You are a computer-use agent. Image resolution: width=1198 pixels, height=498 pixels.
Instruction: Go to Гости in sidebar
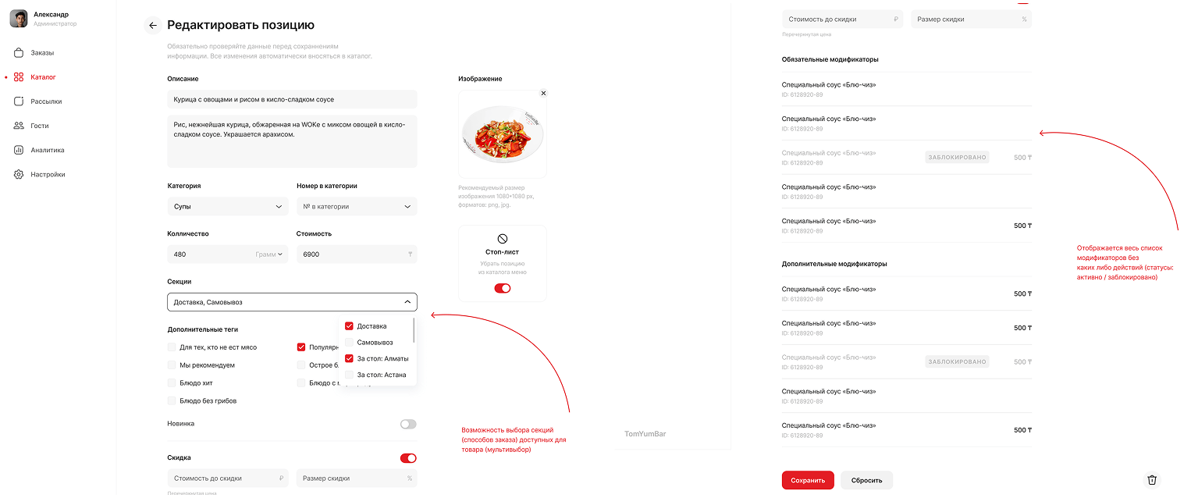click(x=39, y=126)
